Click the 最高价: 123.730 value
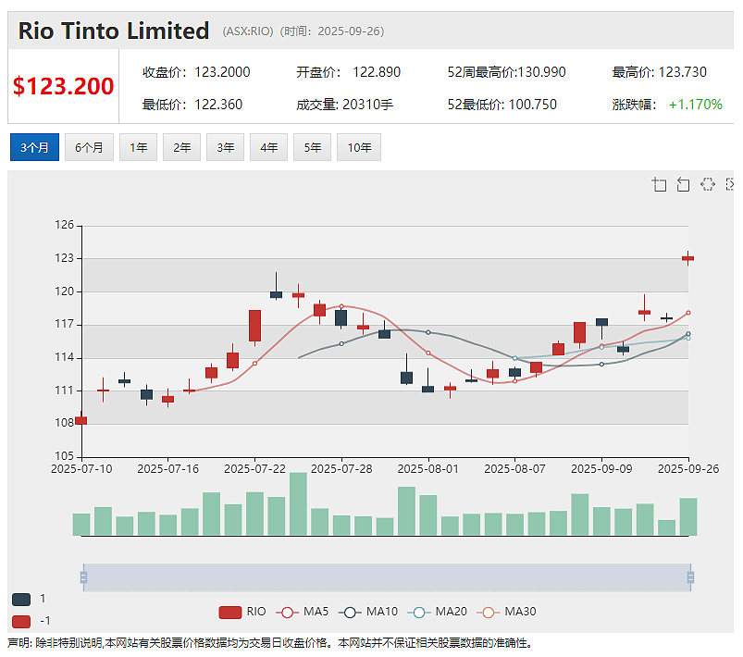Screen dimensions: 743x657 point(659,72)
